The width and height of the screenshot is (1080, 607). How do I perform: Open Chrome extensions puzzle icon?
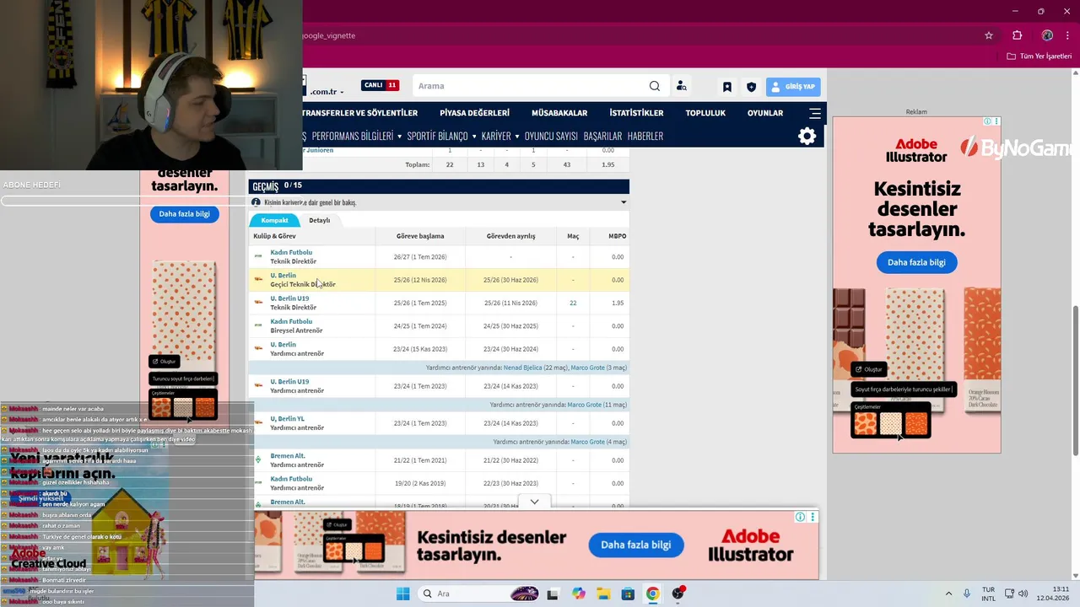pos(1017,35)
